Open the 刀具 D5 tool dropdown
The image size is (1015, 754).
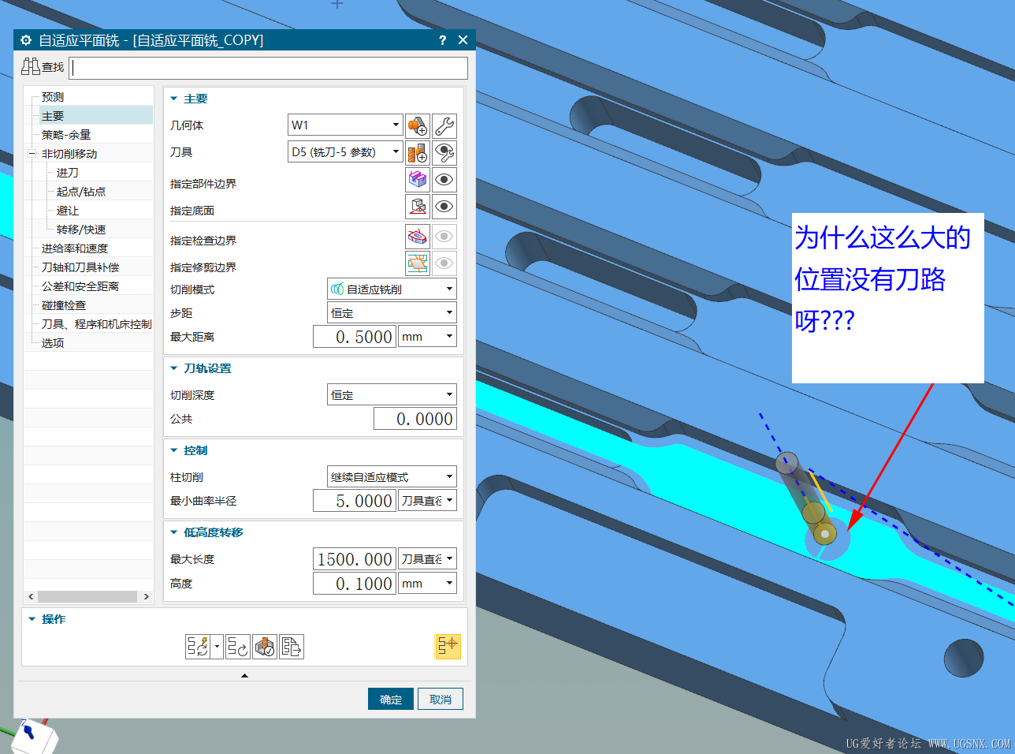point(346,151)
